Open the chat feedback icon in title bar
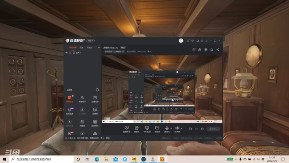The height and width of the screenshot is (163, 289). [x=193, y=41]
